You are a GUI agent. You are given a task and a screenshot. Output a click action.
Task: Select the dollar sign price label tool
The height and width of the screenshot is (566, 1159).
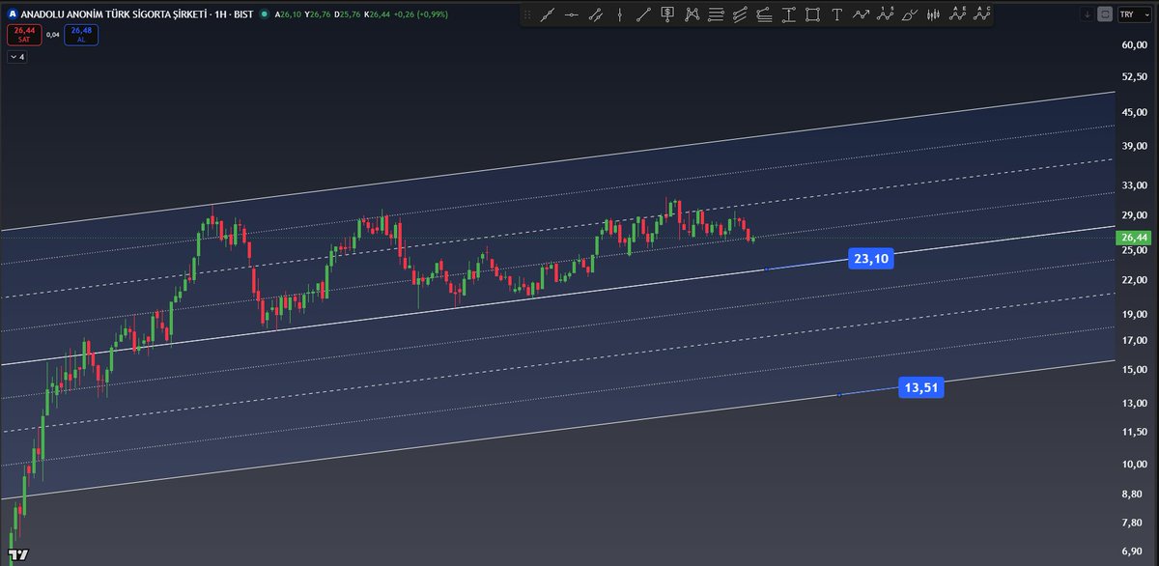pos(667,14)
